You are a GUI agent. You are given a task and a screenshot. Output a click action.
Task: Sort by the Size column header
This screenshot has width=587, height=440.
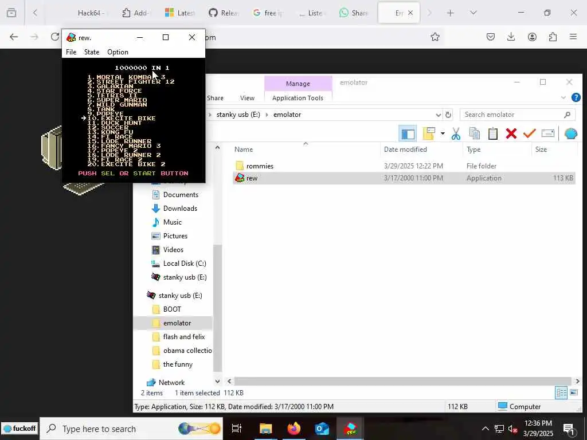pyautogui.click(x=541, y=150)
